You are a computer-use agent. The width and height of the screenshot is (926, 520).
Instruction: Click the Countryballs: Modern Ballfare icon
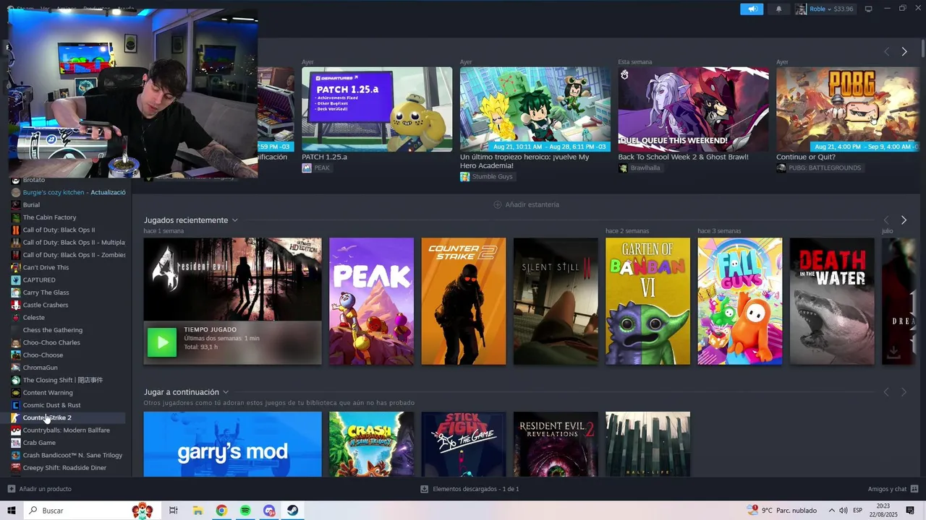(16, 430)
